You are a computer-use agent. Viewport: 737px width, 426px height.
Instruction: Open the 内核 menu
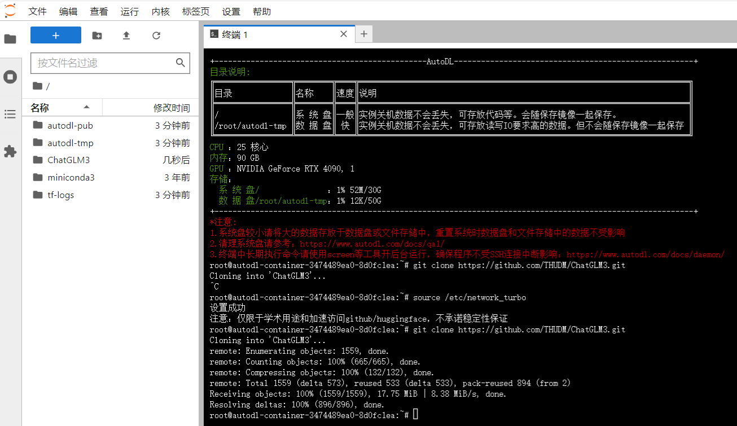click(x=160, y=11)
